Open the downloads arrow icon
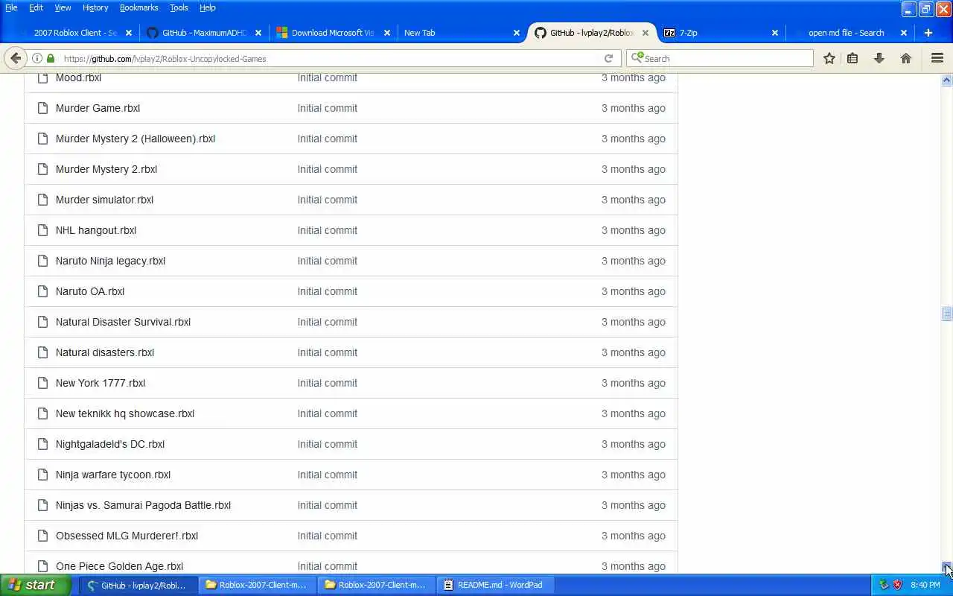The height and width of the screenshot is (596, 953). [x=879, y=58]
